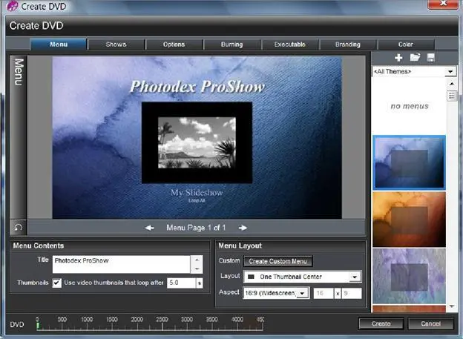Go to previous menu page arrow
463x339 pixels.
(x=149, y=228)
